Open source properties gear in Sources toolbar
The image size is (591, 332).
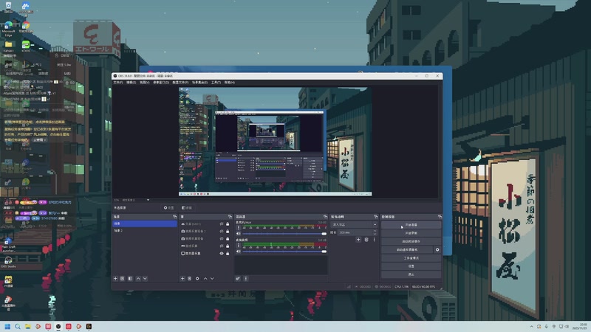(x=197, y=279)
